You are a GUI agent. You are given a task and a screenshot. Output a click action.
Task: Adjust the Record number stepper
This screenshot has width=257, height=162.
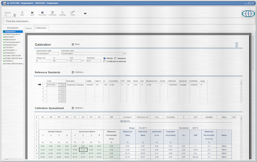15,15
